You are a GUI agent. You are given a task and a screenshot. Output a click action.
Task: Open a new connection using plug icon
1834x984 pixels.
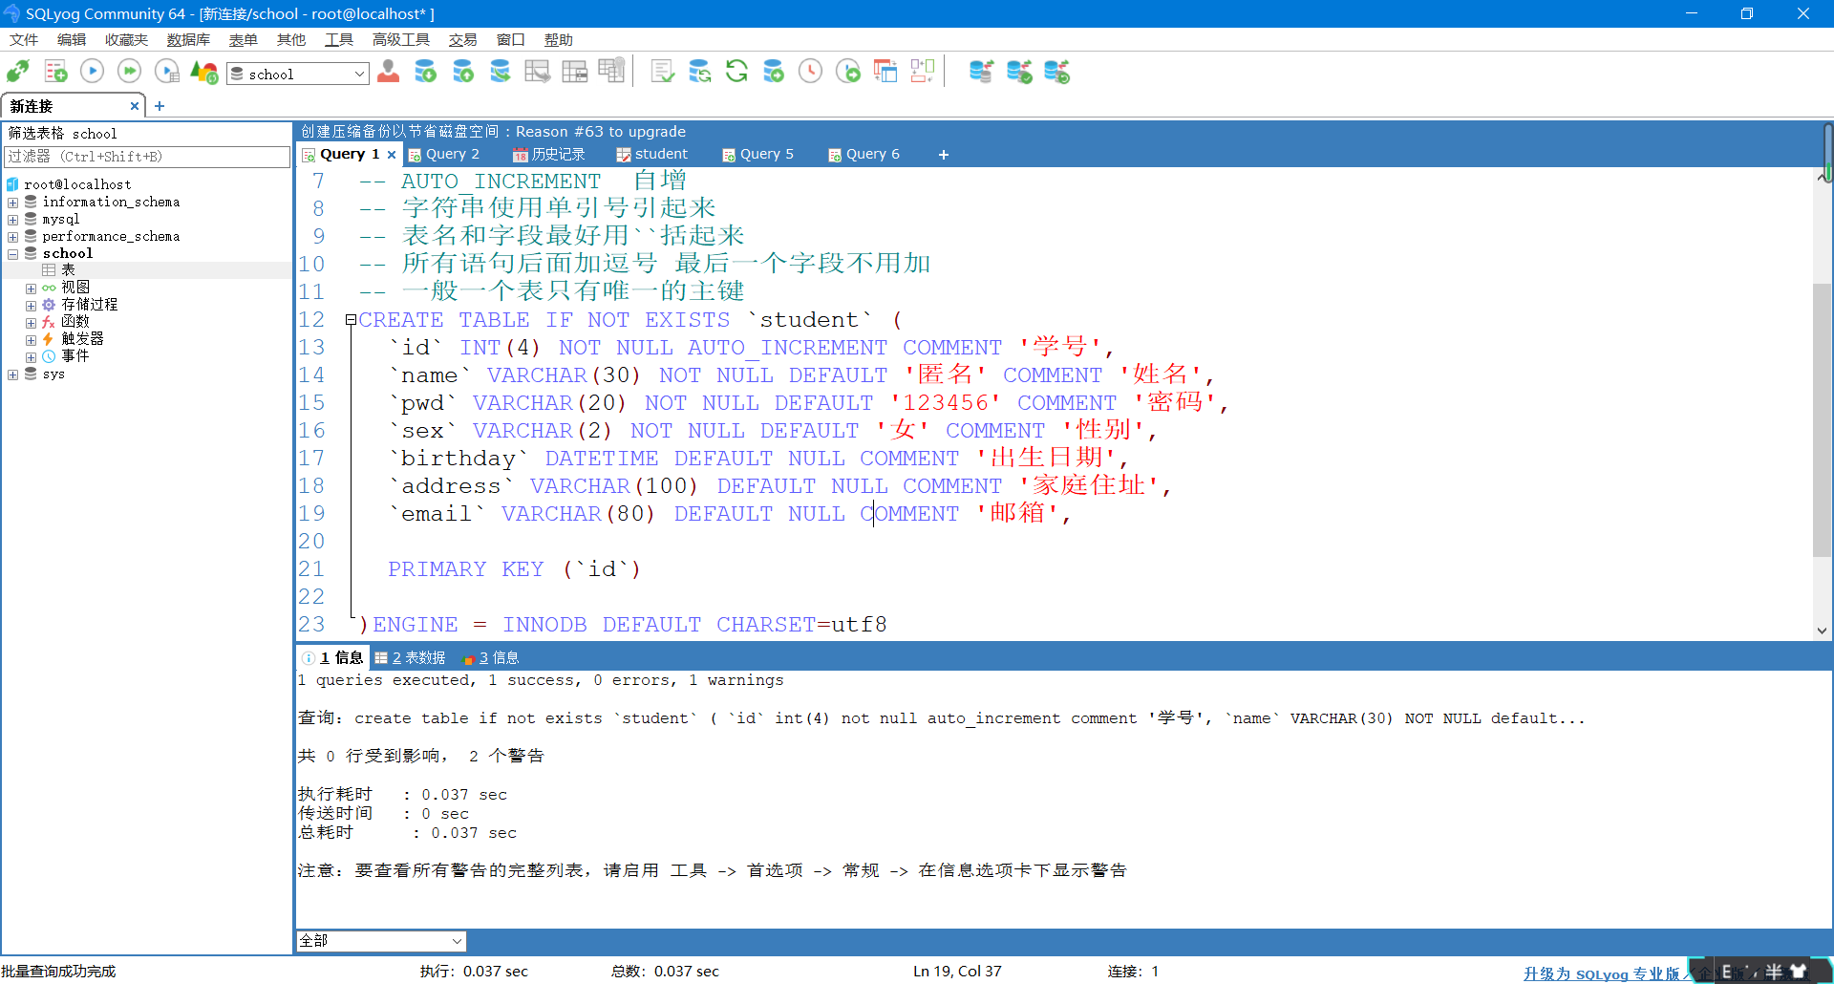[x=18, y=71]
